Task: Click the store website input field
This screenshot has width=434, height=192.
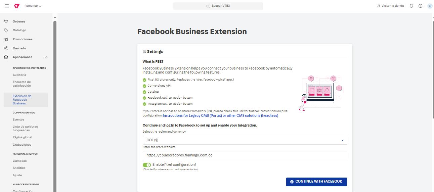Action: tap(245, 155)
